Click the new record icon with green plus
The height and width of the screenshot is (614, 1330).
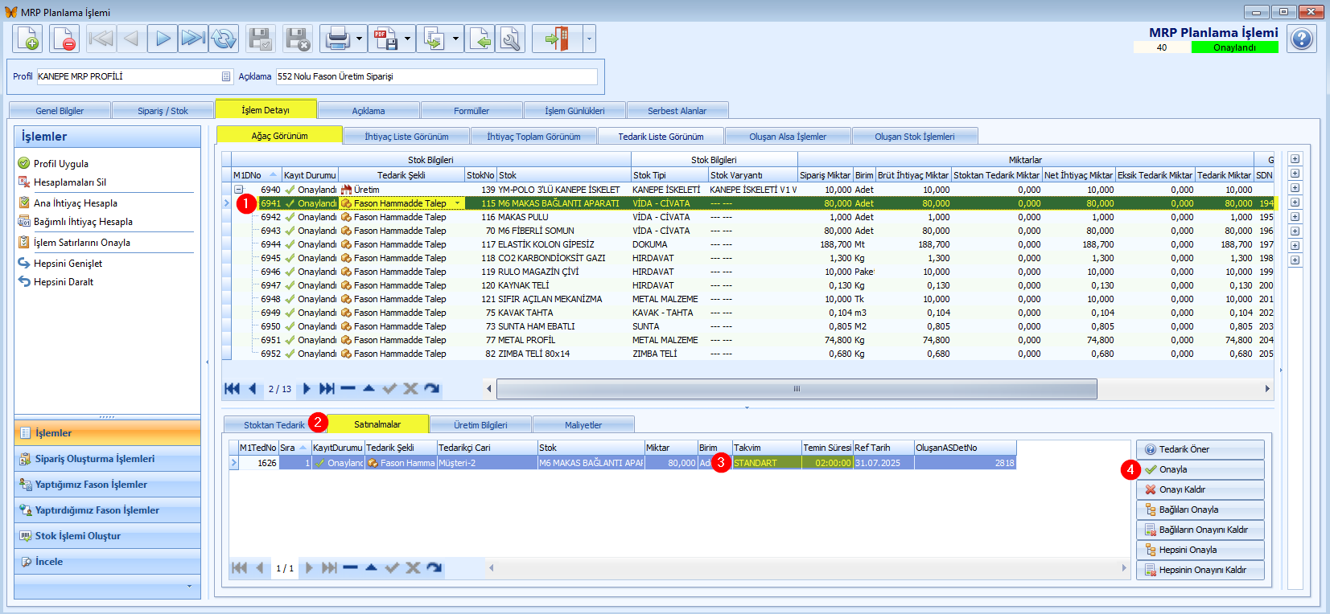27,39
